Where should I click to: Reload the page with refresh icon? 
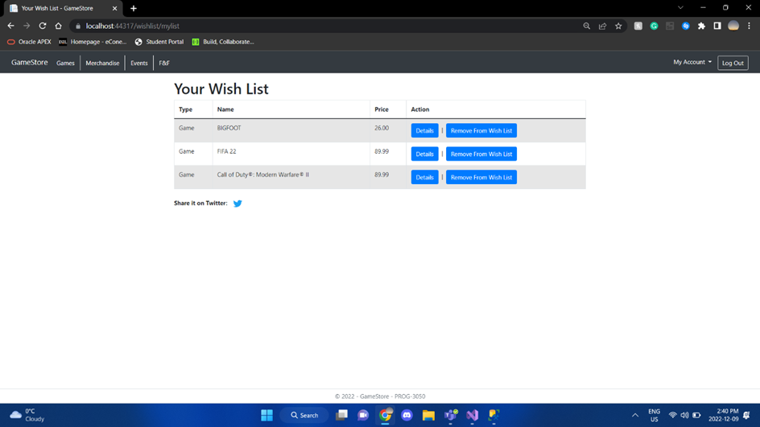[x=43, y=27]
